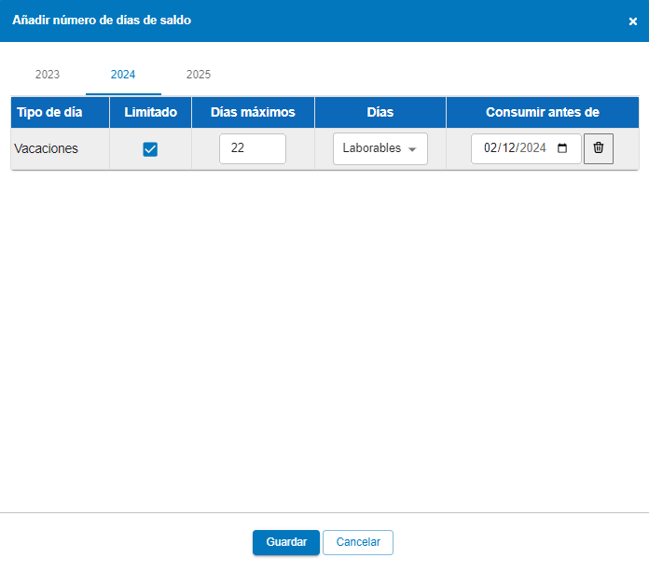
Task: Close the dialog with the X icon
Action: point(633,21)
